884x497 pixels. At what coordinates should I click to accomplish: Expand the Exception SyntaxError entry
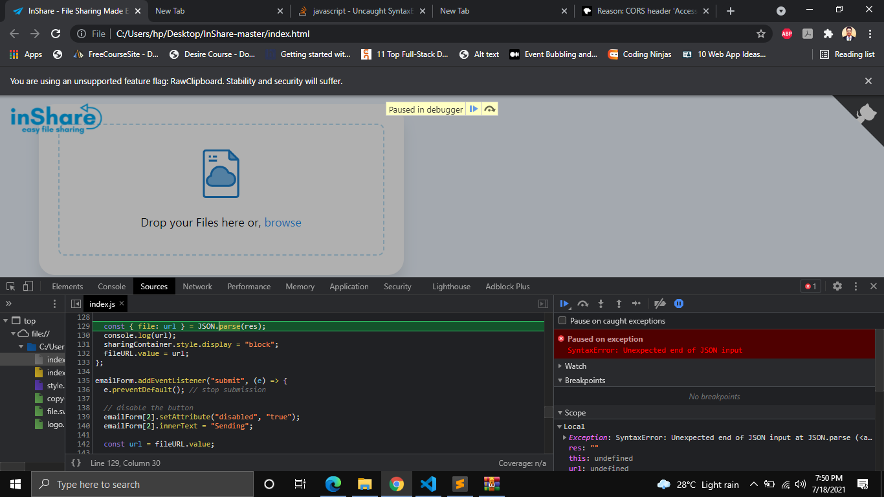tap(565, 437)
